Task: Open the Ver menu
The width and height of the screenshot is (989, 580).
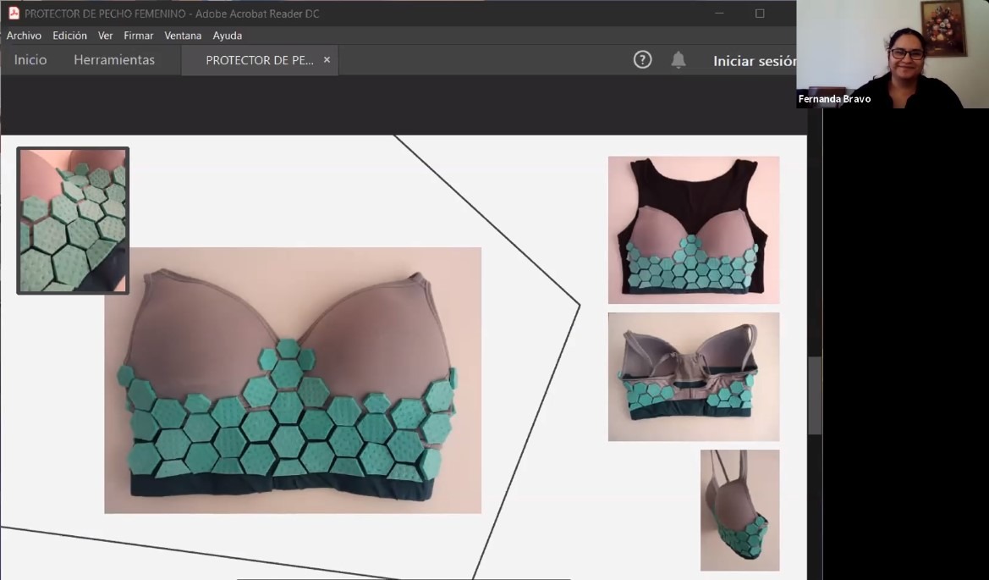Action: (x=105, y=36)
